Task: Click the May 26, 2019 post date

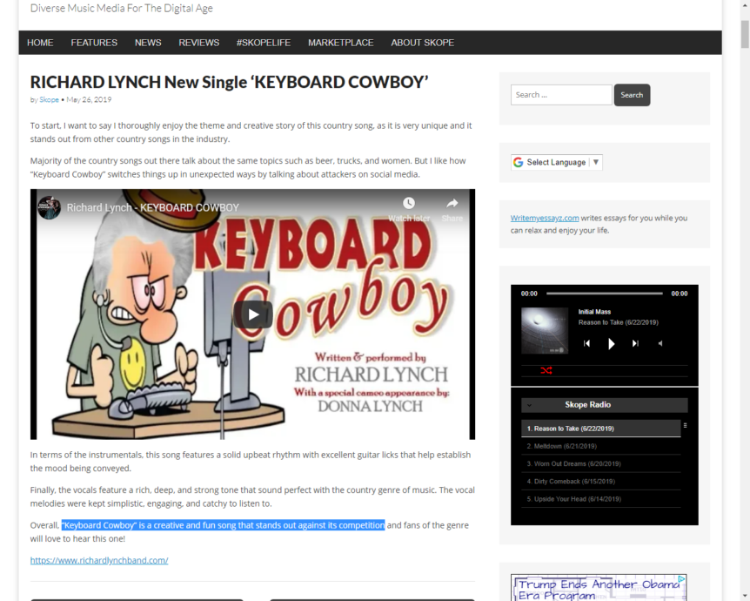Action: [x=89, y=99]
